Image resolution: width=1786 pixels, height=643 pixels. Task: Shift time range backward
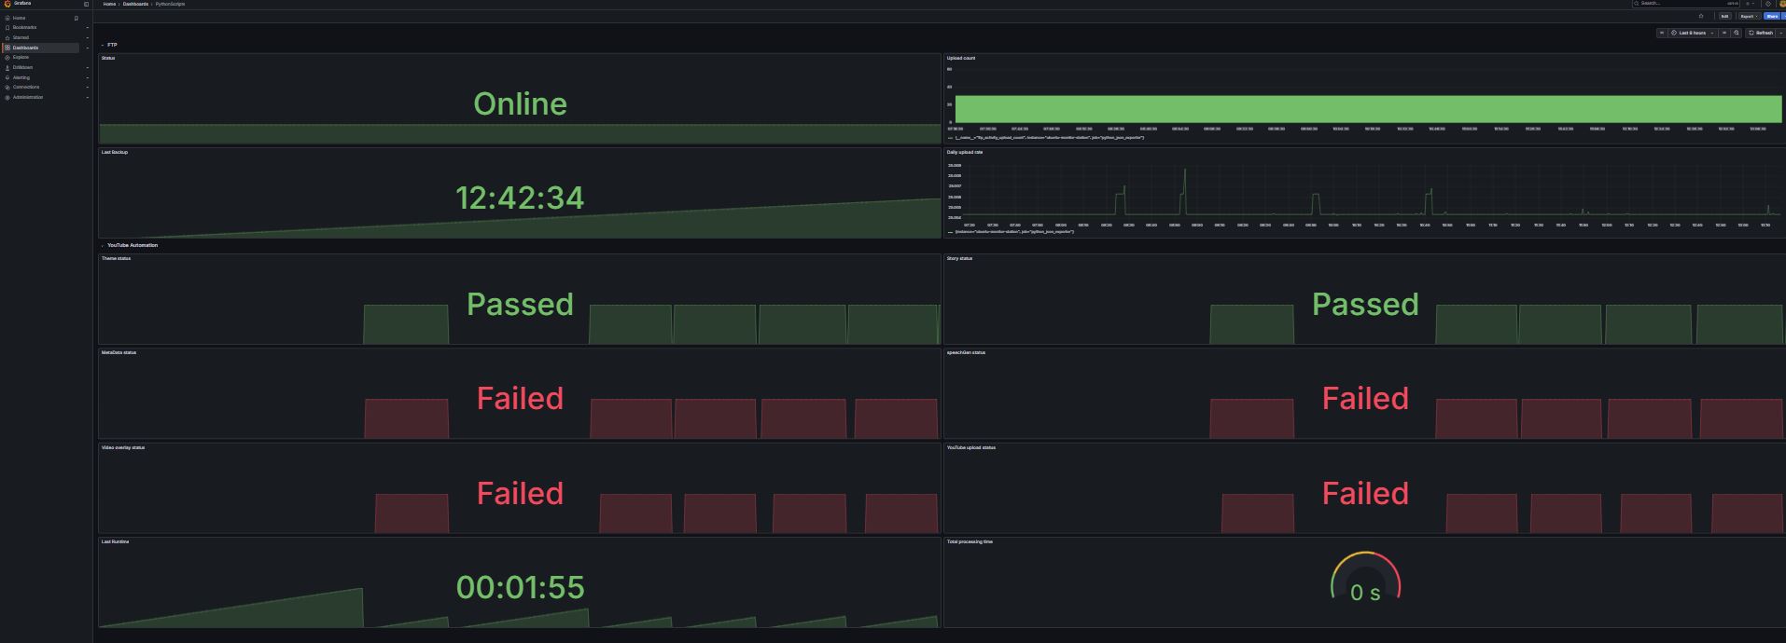(x=1662, y=33)
